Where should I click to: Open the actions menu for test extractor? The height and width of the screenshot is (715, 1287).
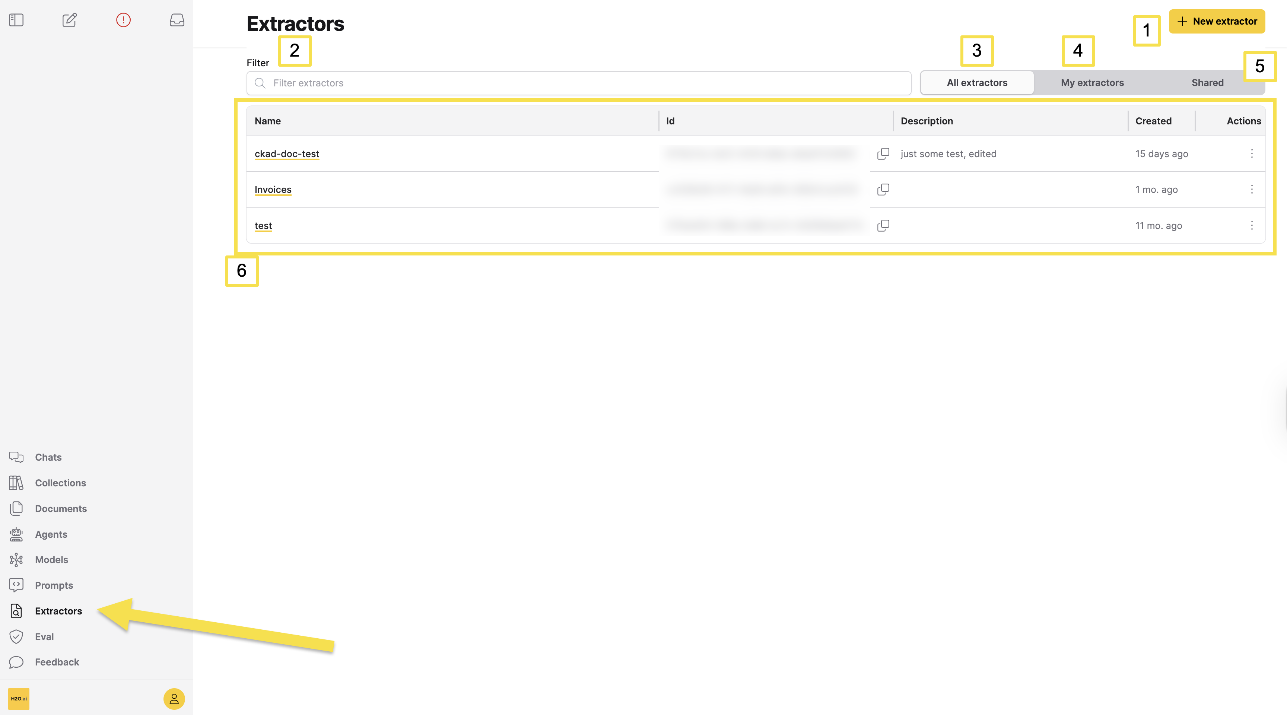pyautogui.click(x=1252, y=226)
